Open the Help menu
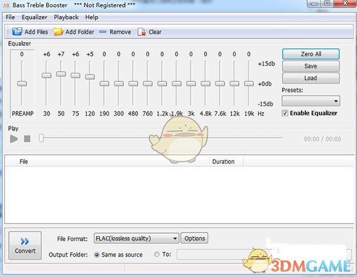 92,17
